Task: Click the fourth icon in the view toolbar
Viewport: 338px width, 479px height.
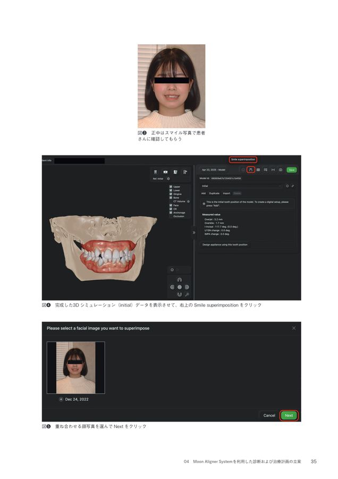Action: click(185, 172)
